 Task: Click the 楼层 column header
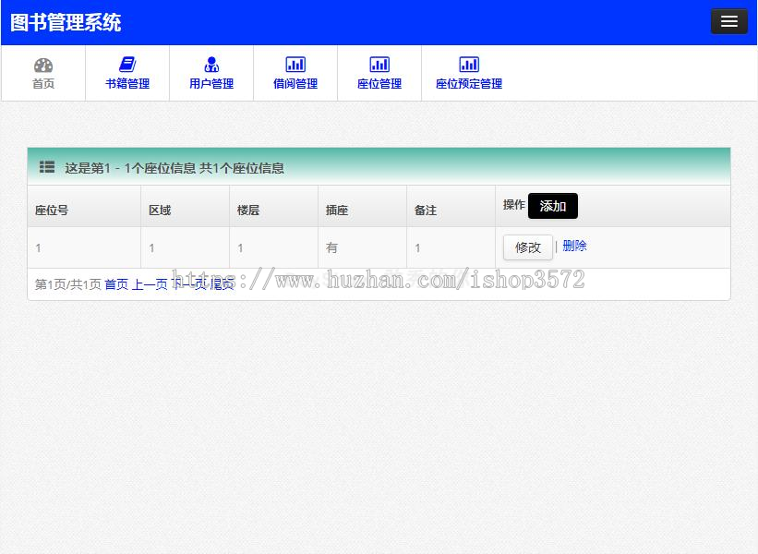[248, 211]
